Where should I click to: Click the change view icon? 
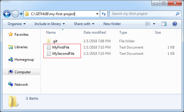click(148, 24)
